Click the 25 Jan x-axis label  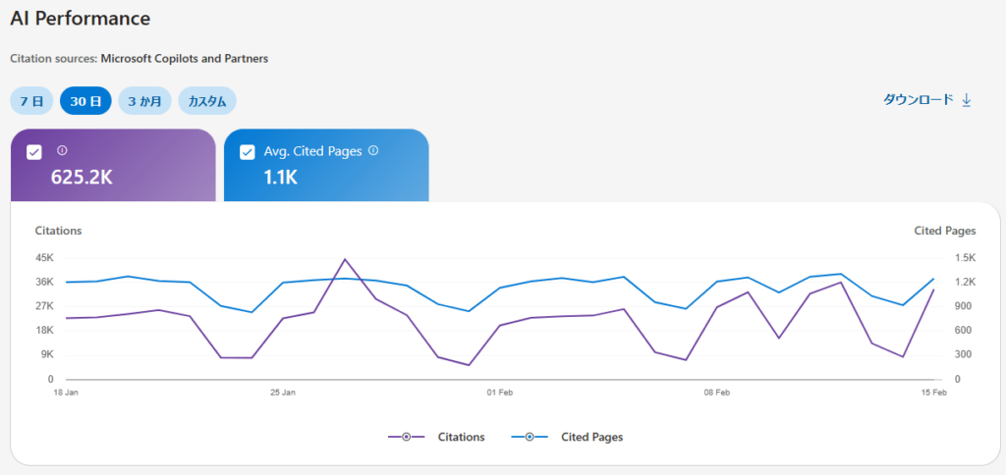click(282, 393)
